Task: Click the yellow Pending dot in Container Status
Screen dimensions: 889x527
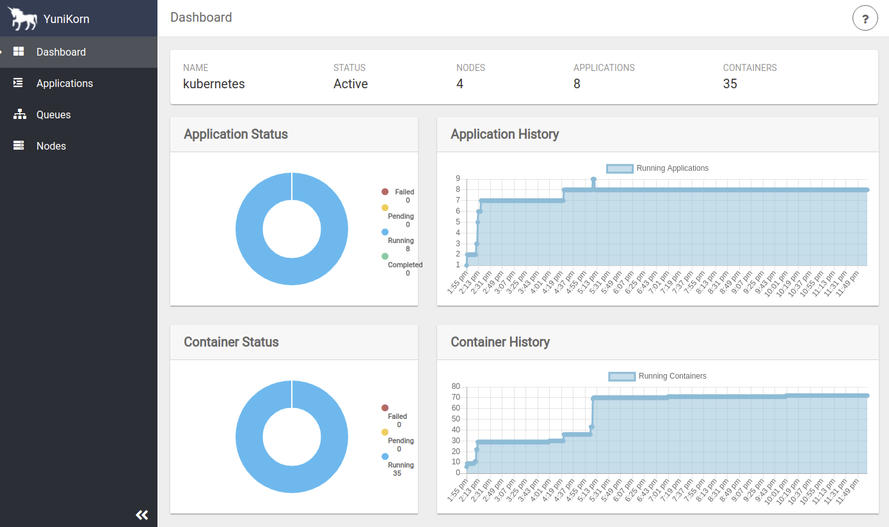Action: pos(385,432)
